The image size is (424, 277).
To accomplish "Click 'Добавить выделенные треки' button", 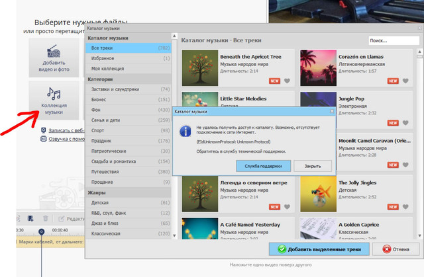I will point(319,249).
